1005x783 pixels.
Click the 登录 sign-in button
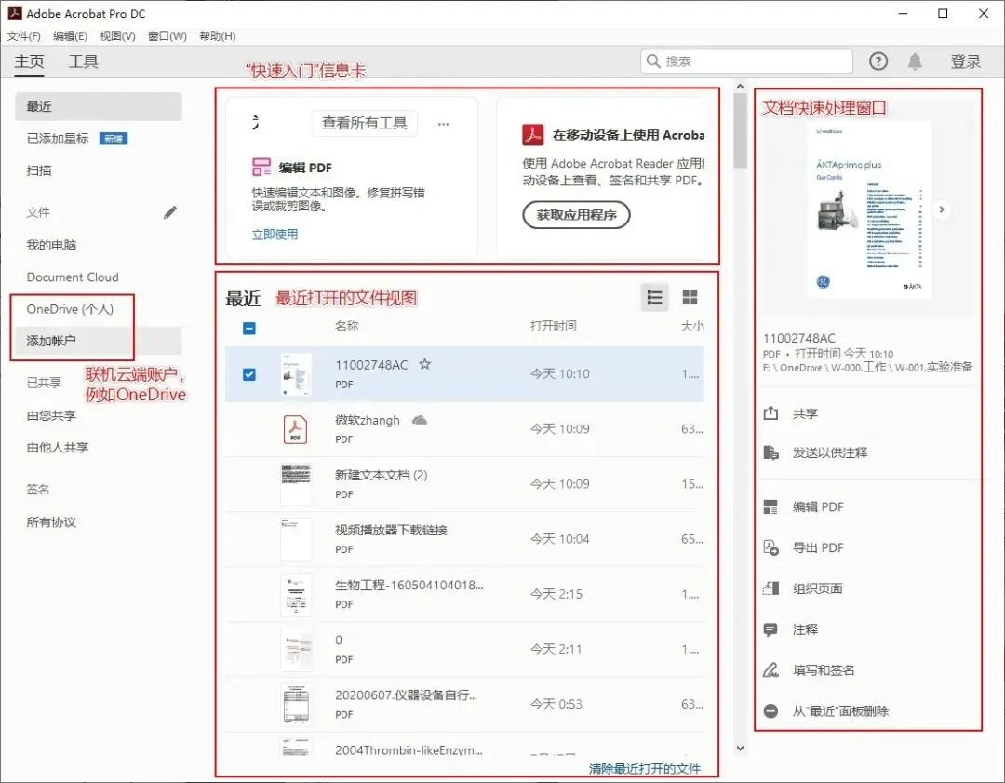tap(965, 61)
